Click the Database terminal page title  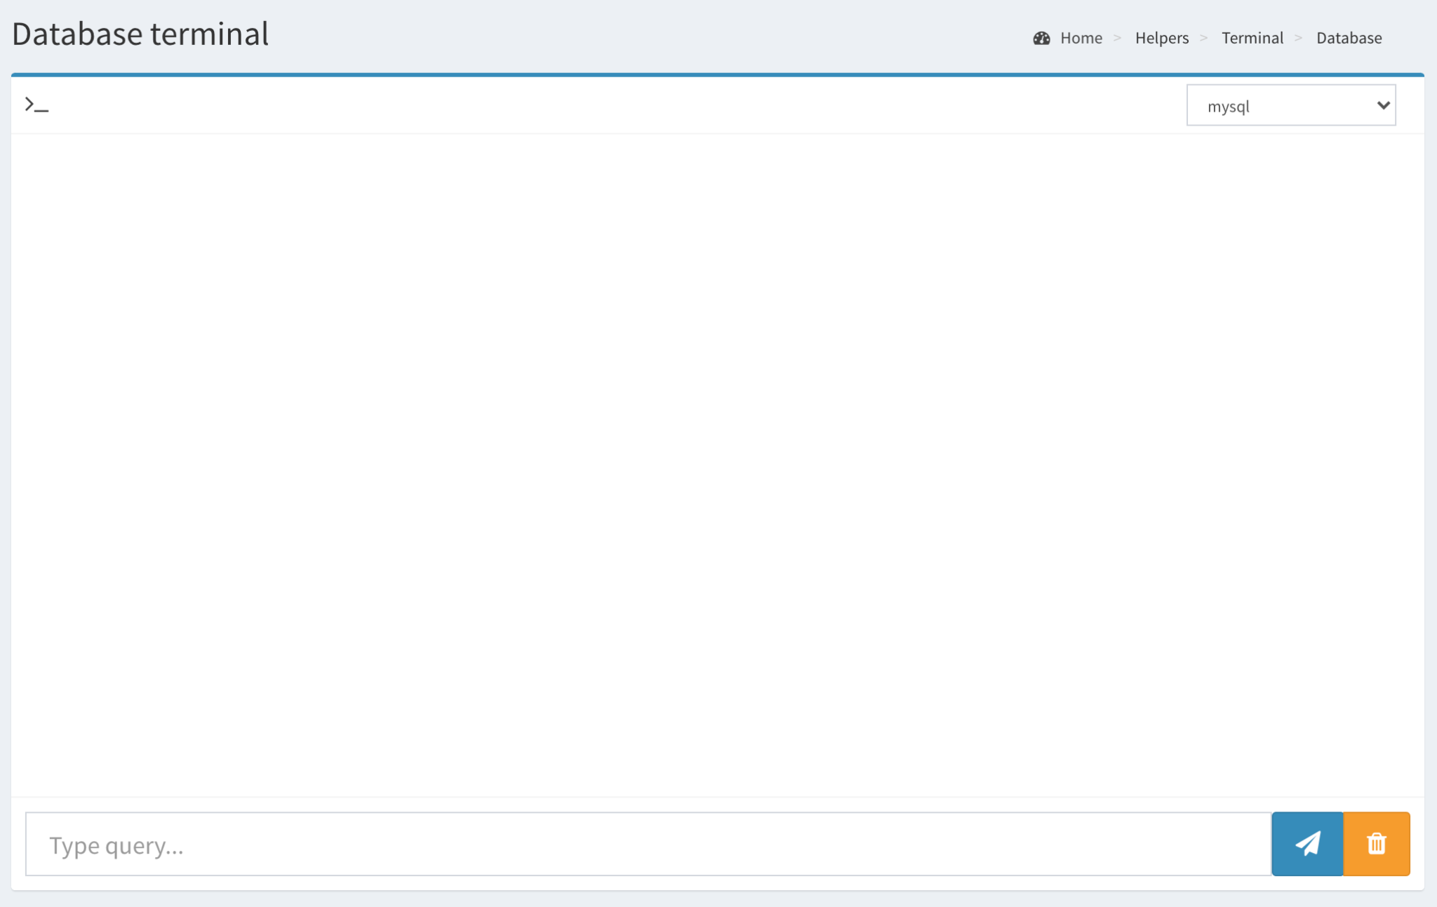point(140,33)
